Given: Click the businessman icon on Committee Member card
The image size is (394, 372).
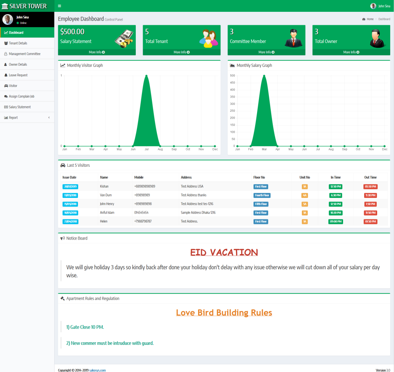Looking at the screenshot, I should [293, 38].
